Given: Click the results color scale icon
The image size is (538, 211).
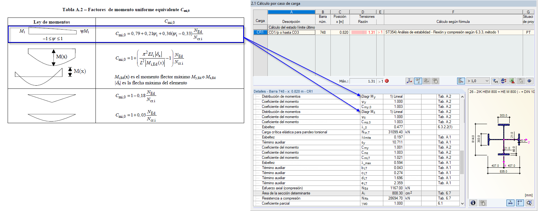Looking at the screenshot, I should tap(504, 81).
